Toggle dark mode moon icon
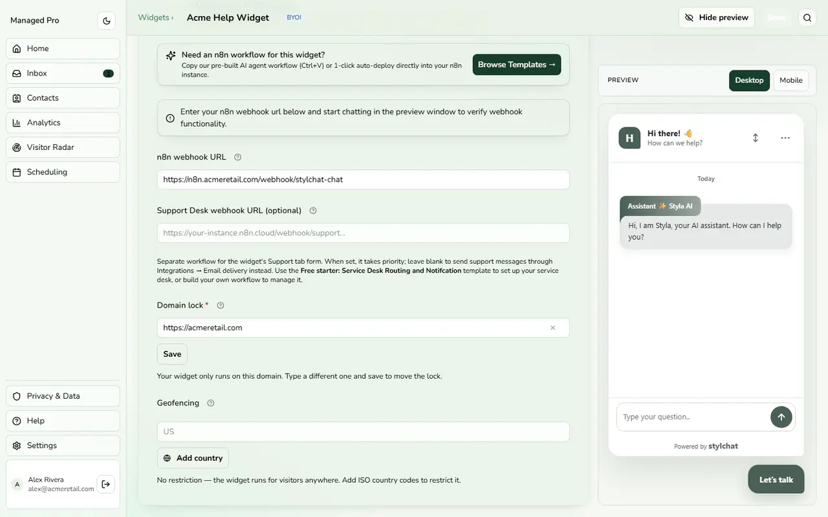The image size is (828, 517). point(107,21)
